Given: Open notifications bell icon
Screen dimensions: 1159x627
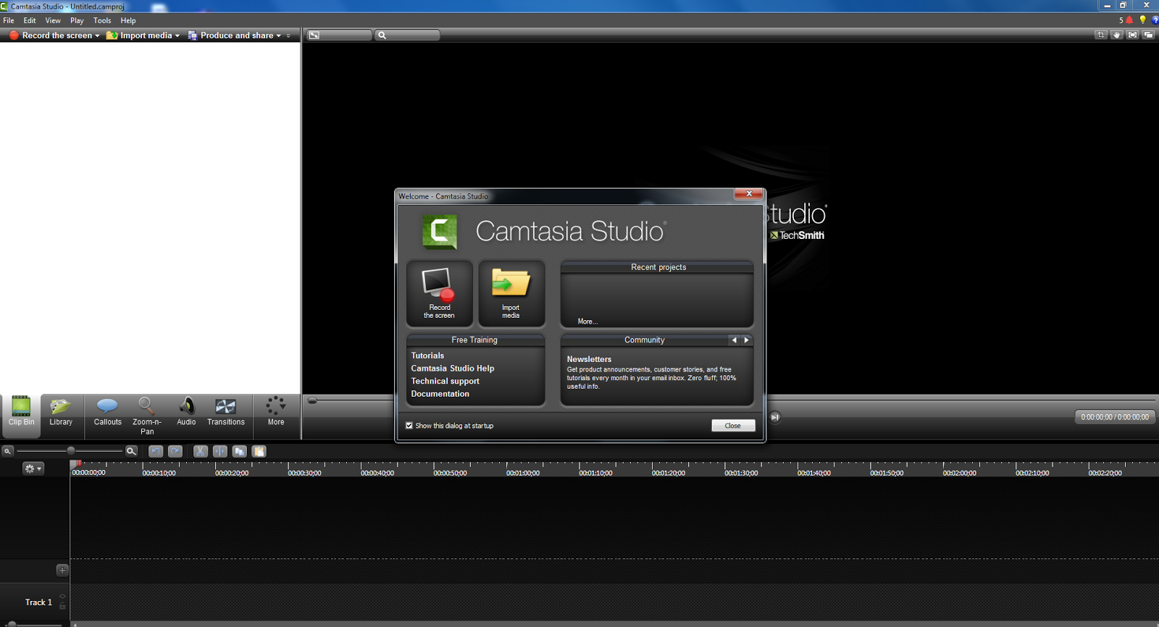Looking at the screenshot, I should point(1129,20).
